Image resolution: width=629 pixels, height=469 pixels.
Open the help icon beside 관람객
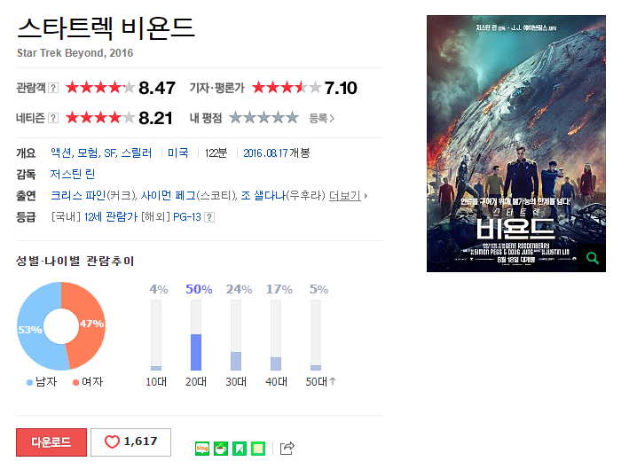[x=53, y=88]
